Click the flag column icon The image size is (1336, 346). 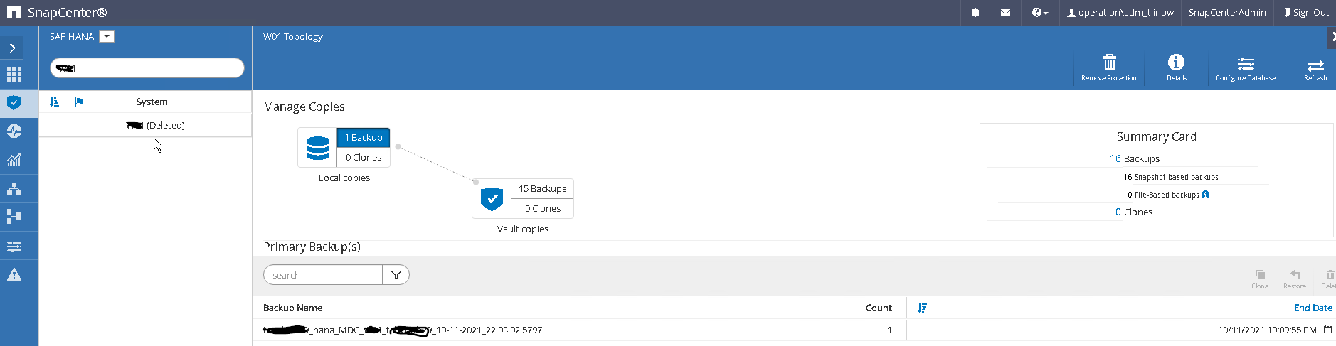pos(79,102)
